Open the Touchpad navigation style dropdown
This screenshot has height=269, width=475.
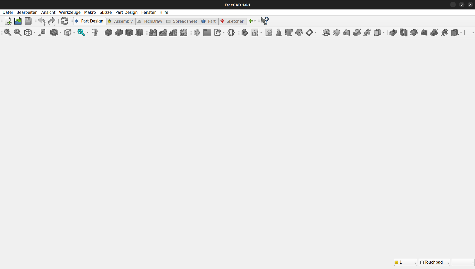click(x=434, y=262)
